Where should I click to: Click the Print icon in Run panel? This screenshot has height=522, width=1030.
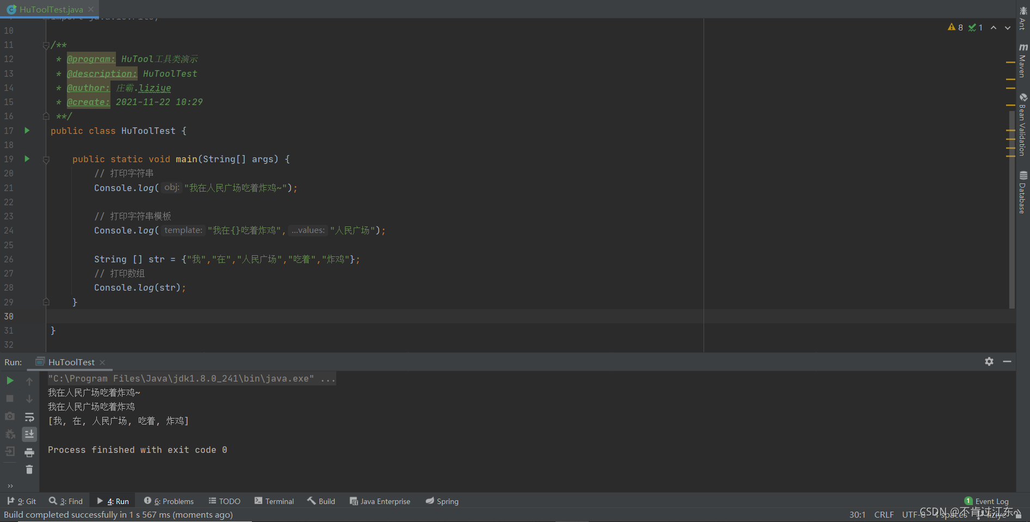tap(29, 452)
